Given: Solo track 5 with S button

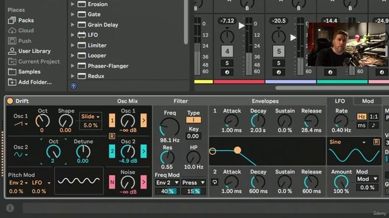Looking at the screenshot, I should point(279,63).
